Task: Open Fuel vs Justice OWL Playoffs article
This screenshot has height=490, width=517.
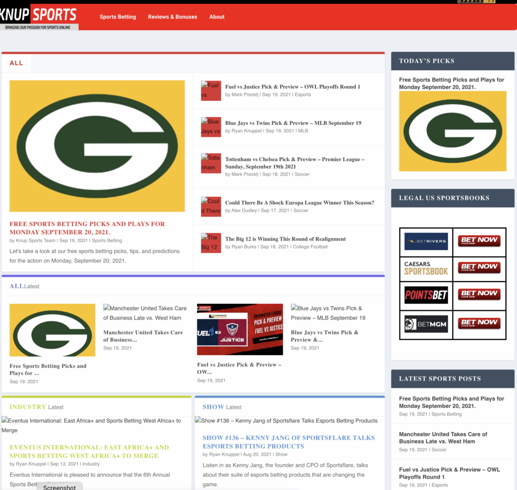Action: (x=292, y=87)
